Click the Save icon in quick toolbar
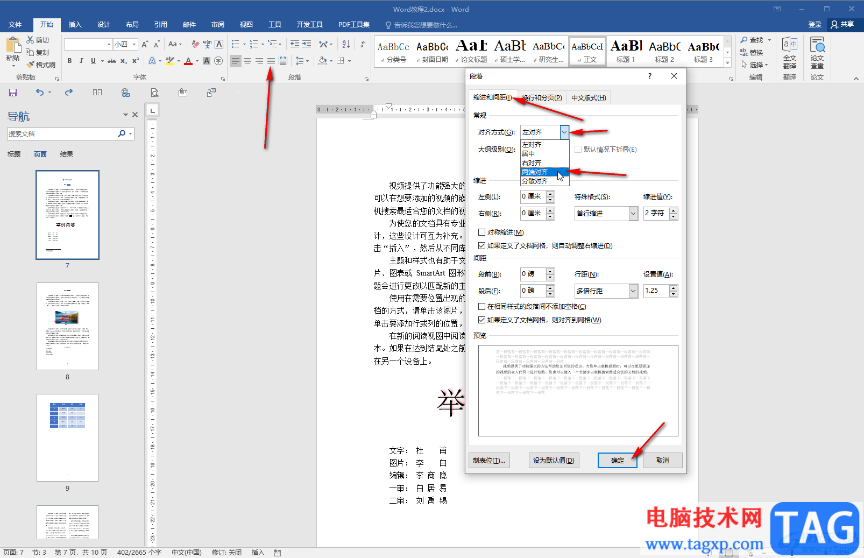Image resolution: width=864 pixels, height=558 pixels. [13, 93]
